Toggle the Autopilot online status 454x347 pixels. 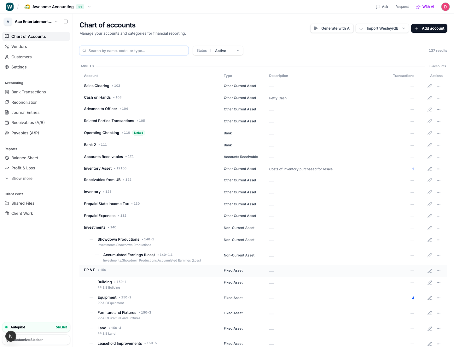click(x=36, y=327)
